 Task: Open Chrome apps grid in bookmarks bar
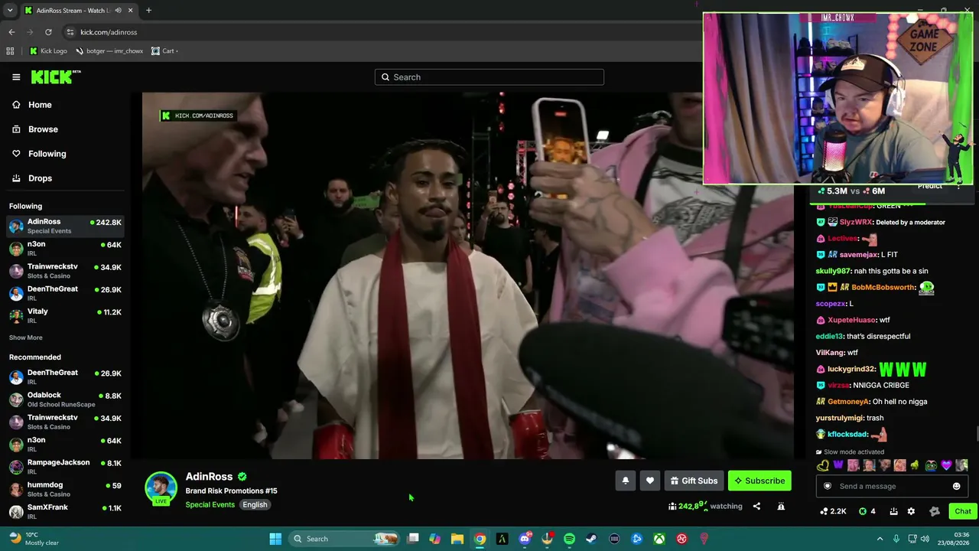click(x=10, y=51)
